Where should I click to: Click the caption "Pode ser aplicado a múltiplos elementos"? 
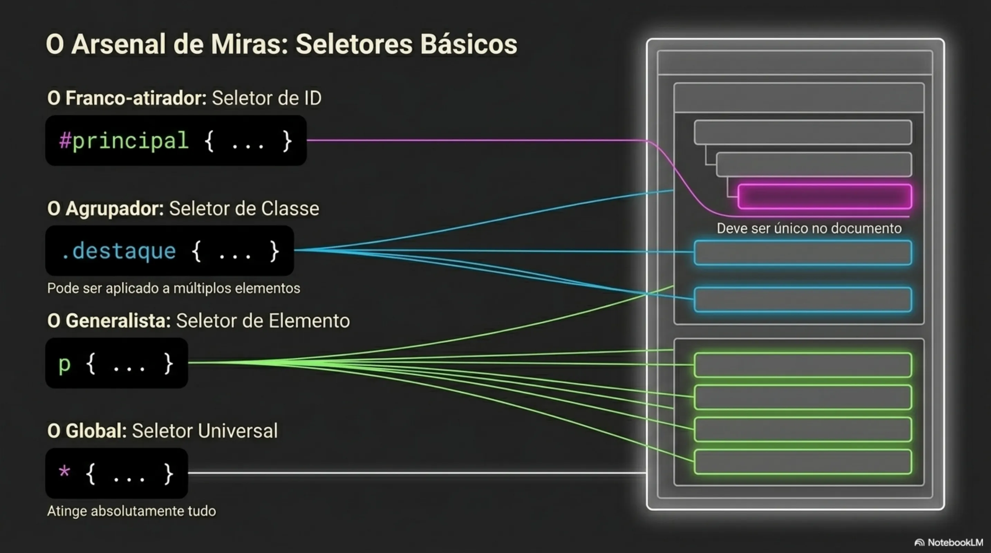click(x=174, y=288)
